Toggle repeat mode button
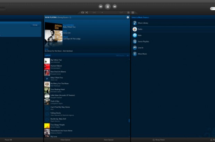The image size is (215, 142). point(83,12)
